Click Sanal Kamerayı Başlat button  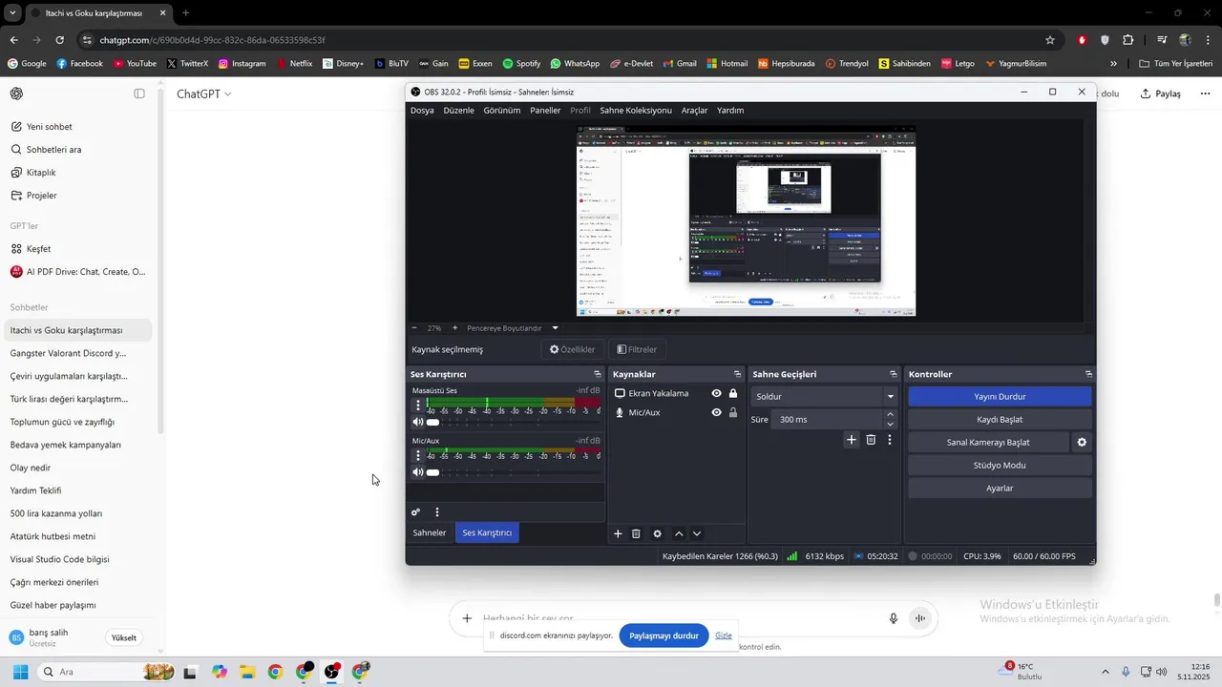988,443
